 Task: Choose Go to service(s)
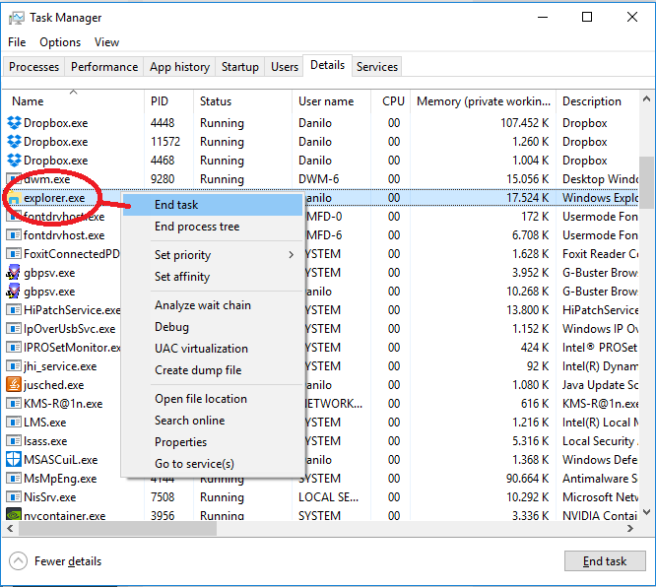click(x=213, y=464)
